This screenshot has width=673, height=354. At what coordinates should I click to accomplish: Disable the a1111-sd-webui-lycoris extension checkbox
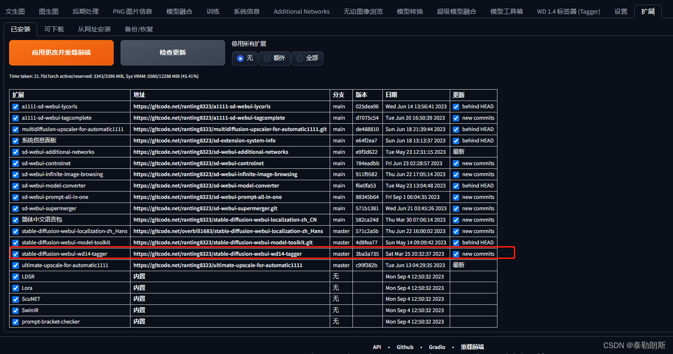[16, 106]
